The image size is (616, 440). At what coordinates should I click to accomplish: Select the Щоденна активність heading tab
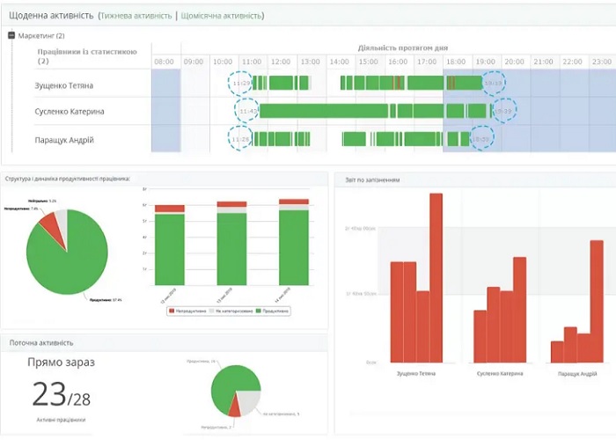click(x=49, y=16)
